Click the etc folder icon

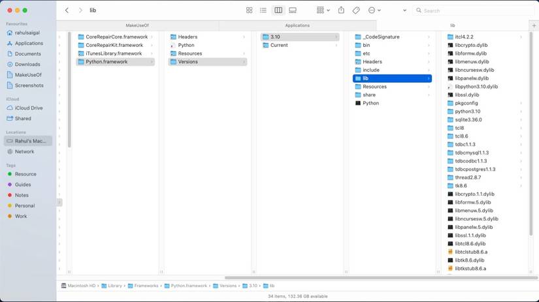point(358,53)
